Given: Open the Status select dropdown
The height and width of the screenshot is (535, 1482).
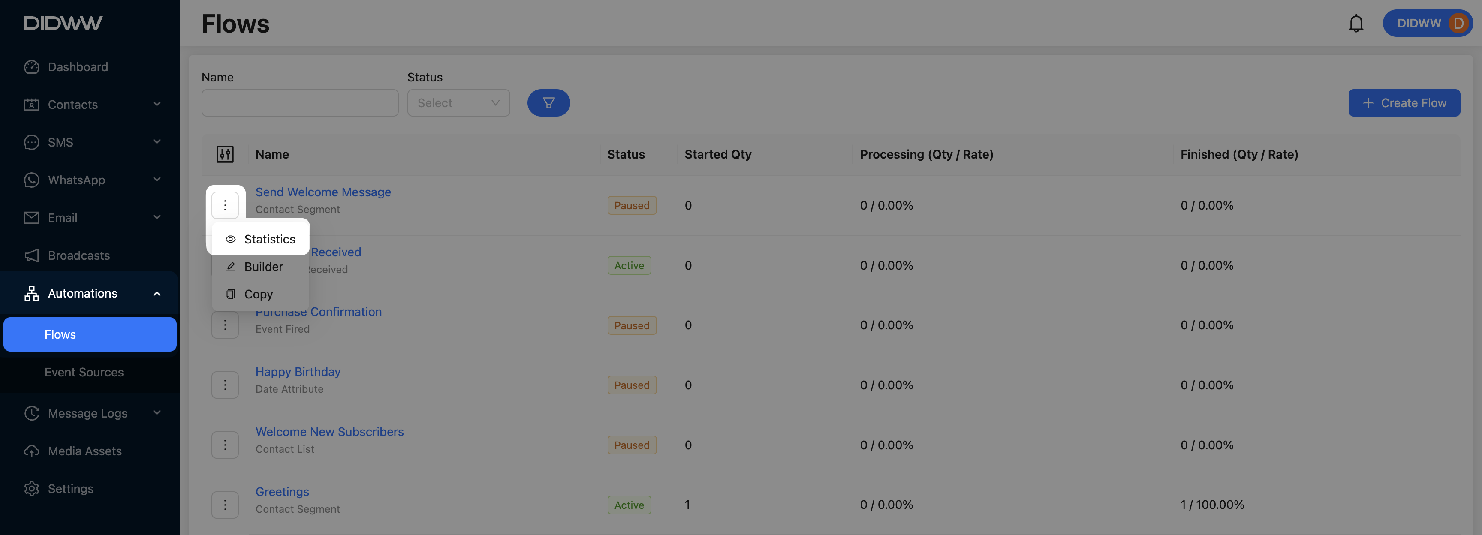Looking at the screenshot, I should (458, 103).
